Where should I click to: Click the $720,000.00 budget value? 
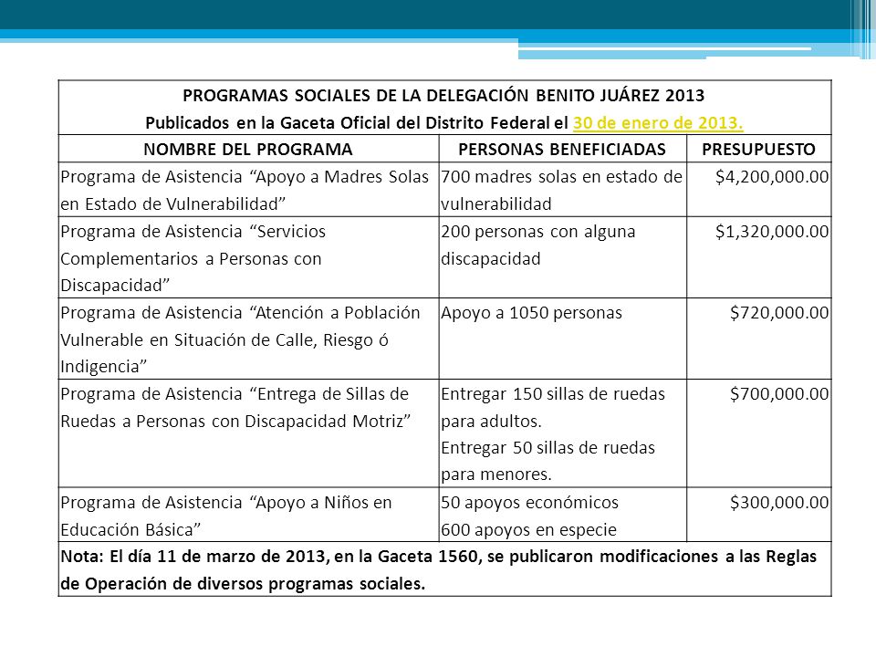tap(779, 313)
